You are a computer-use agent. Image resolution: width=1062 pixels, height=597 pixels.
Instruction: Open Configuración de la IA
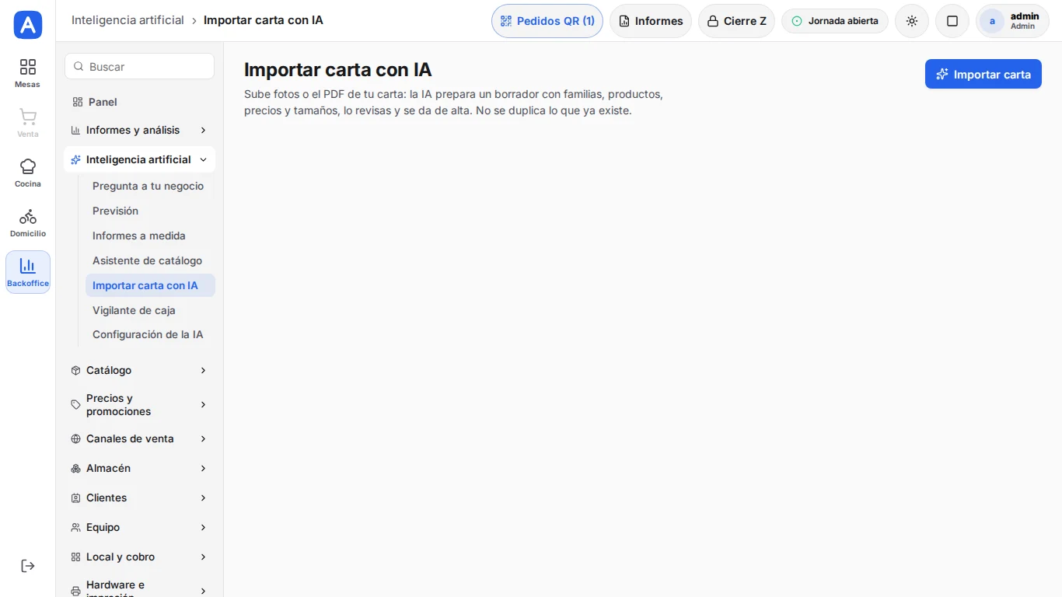(149, 334)
